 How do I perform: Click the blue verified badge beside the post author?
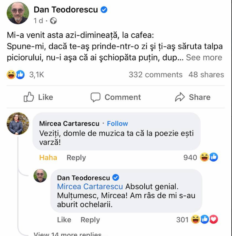104,10
